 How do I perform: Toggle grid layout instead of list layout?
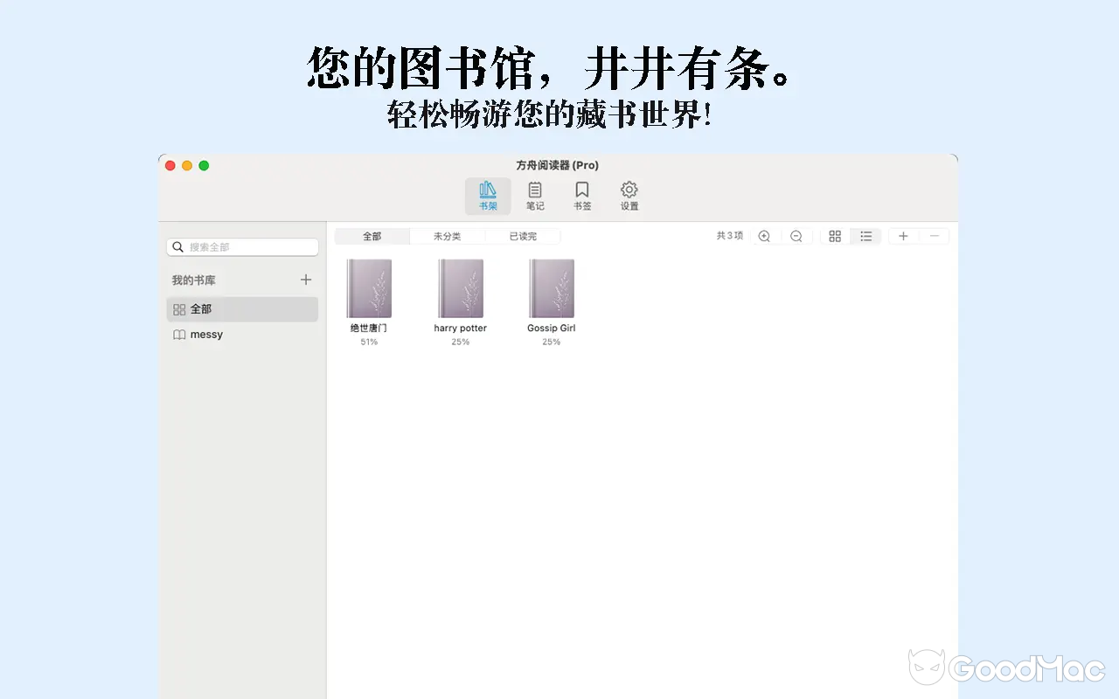[834, 236]
